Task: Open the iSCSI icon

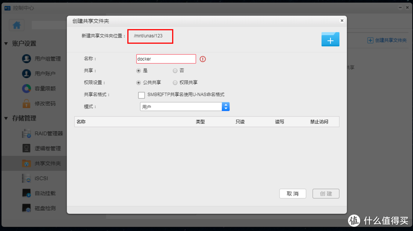Action: click(26, 178)
